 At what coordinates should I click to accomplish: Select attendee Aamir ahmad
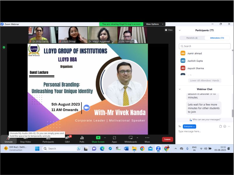tap(205, 53)
